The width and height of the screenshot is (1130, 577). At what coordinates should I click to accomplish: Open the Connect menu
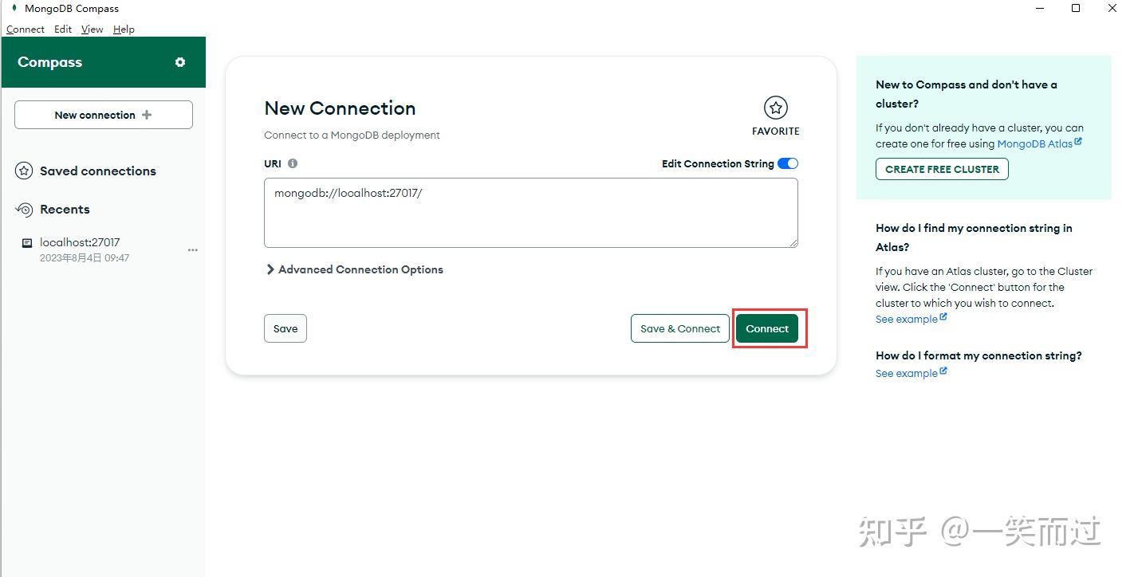click(x=25, y=29)
